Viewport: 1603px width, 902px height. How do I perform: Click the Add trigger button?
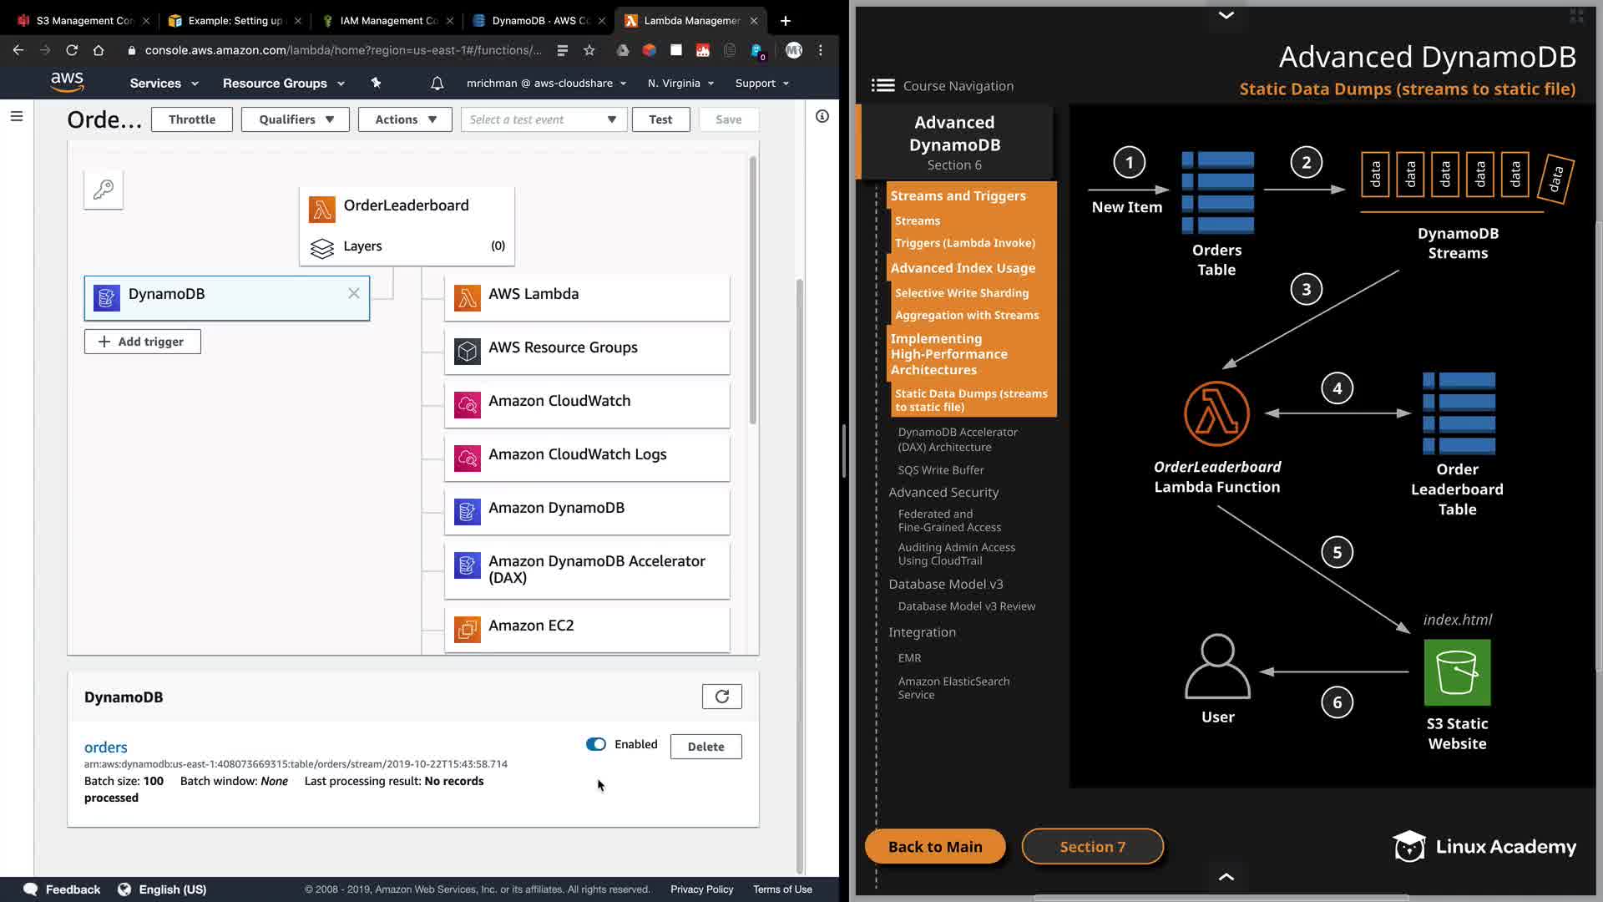[142, 342]
